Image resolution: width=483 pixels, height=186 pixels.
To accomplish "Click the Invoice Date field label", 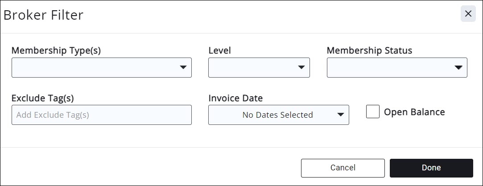I will (235, 98).
